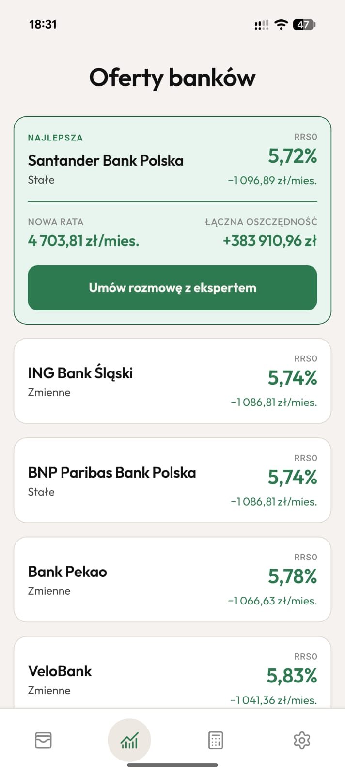
Task: Tap the 'Zmienne' label under Bank Pekao
Action: coord(49,591)
